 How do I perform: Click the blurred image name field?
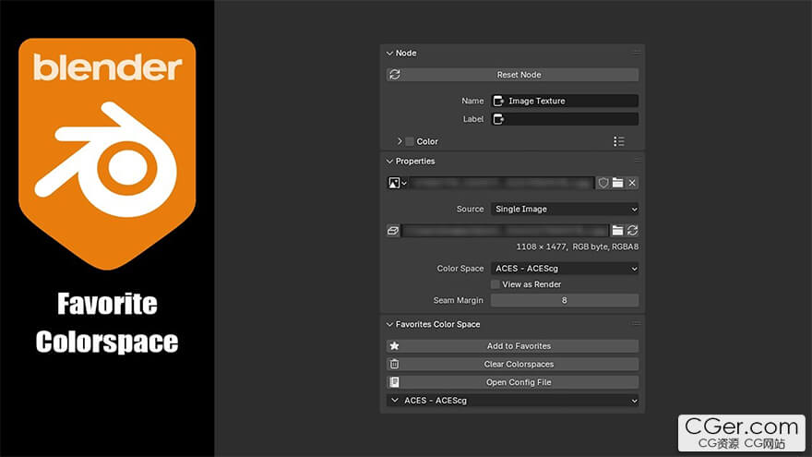501,183
